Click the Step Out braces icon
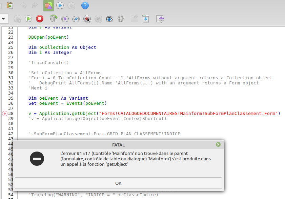This screenshot has width=285, height=199. 76,19
